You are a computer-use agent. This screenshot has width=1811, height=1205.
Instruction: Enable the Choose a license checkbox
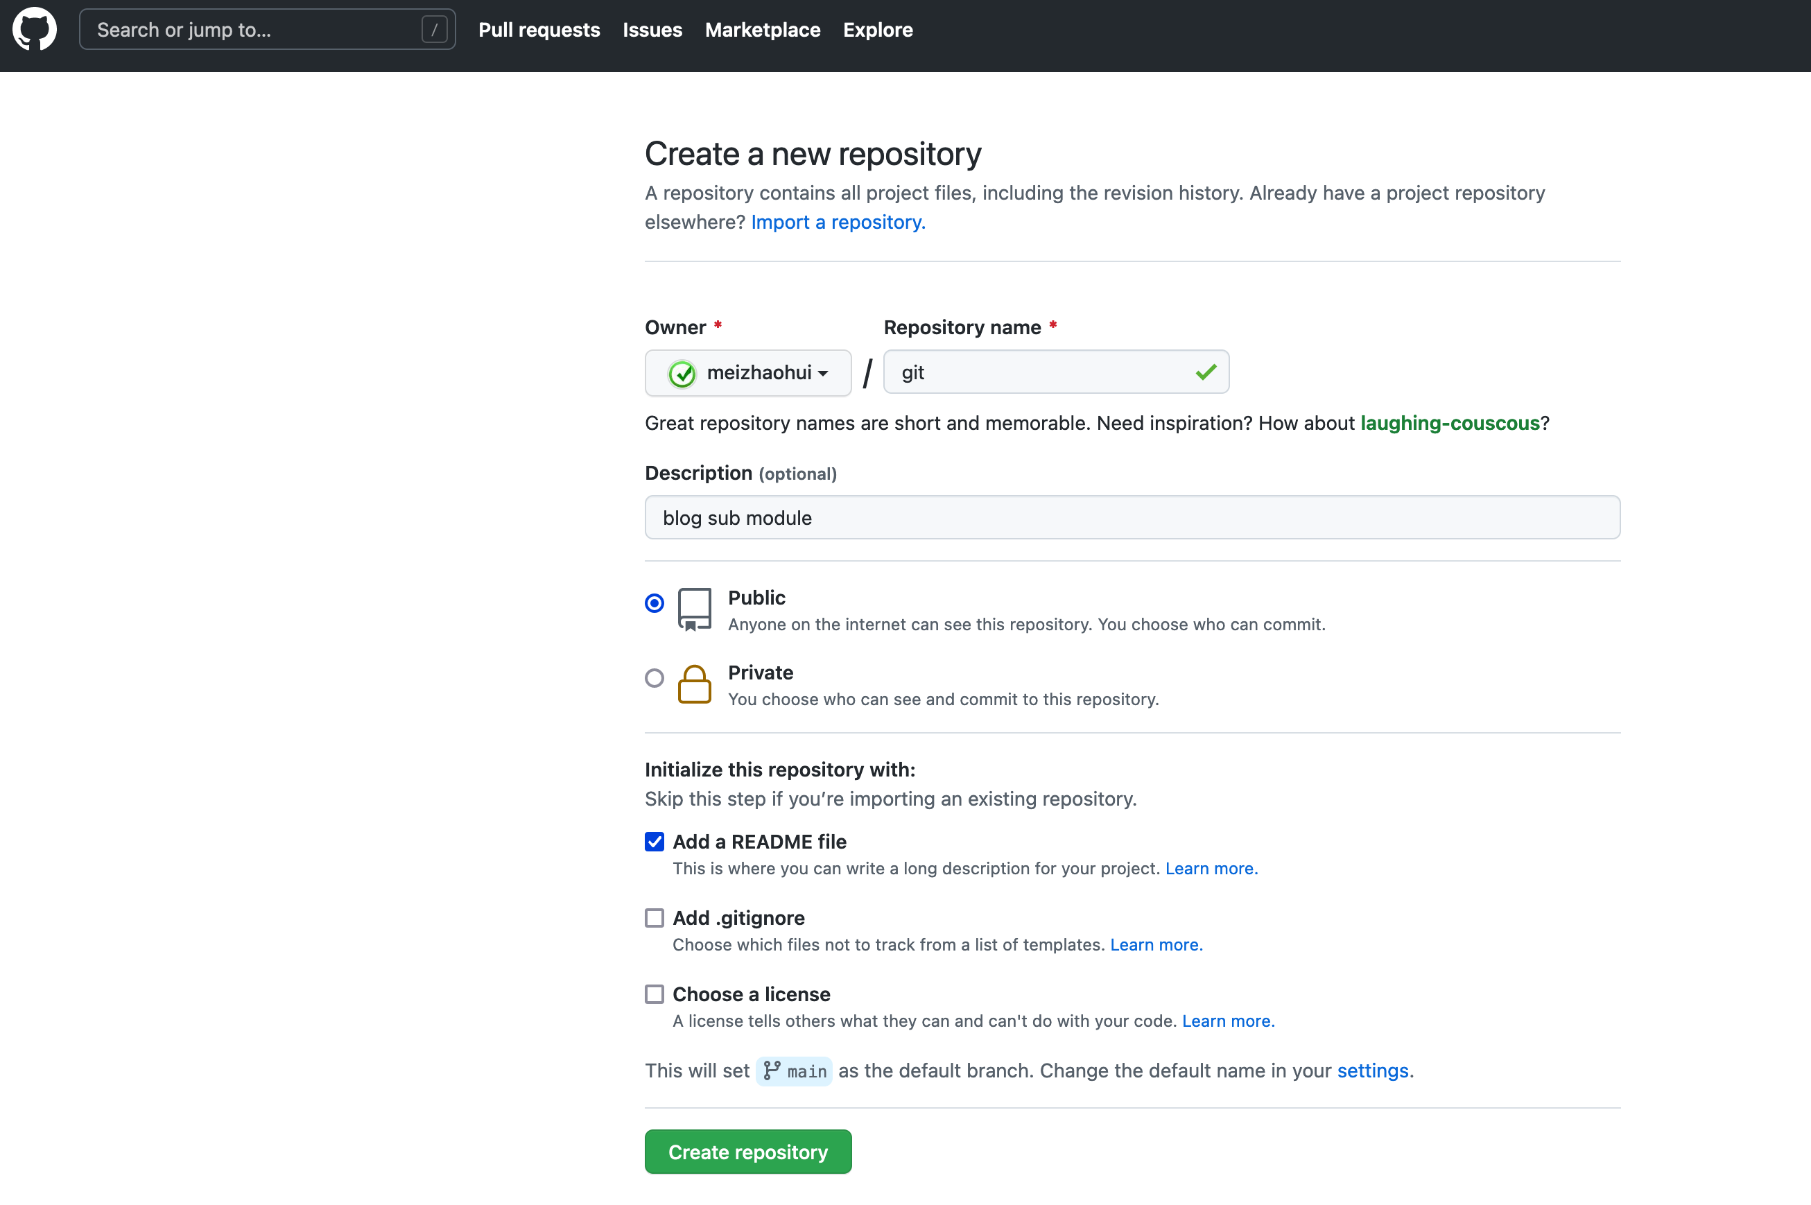(x=654, y=994)
